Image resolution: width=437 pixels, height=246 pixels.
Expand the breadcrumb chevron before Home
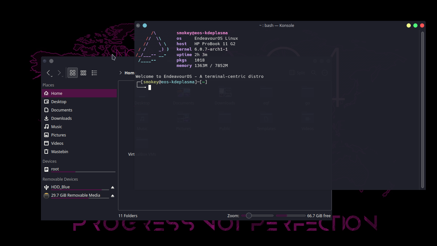tap(121, 73)
